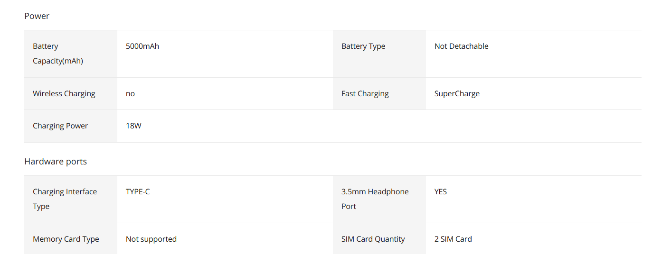Select the Memory Card Type label
The width and height of the screenshot is (652, 254).
click(66, 239)
